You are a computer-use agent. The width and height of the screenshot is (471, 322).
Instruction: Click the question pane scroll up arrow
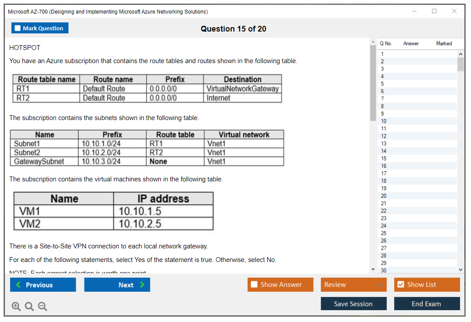(373, 42)
